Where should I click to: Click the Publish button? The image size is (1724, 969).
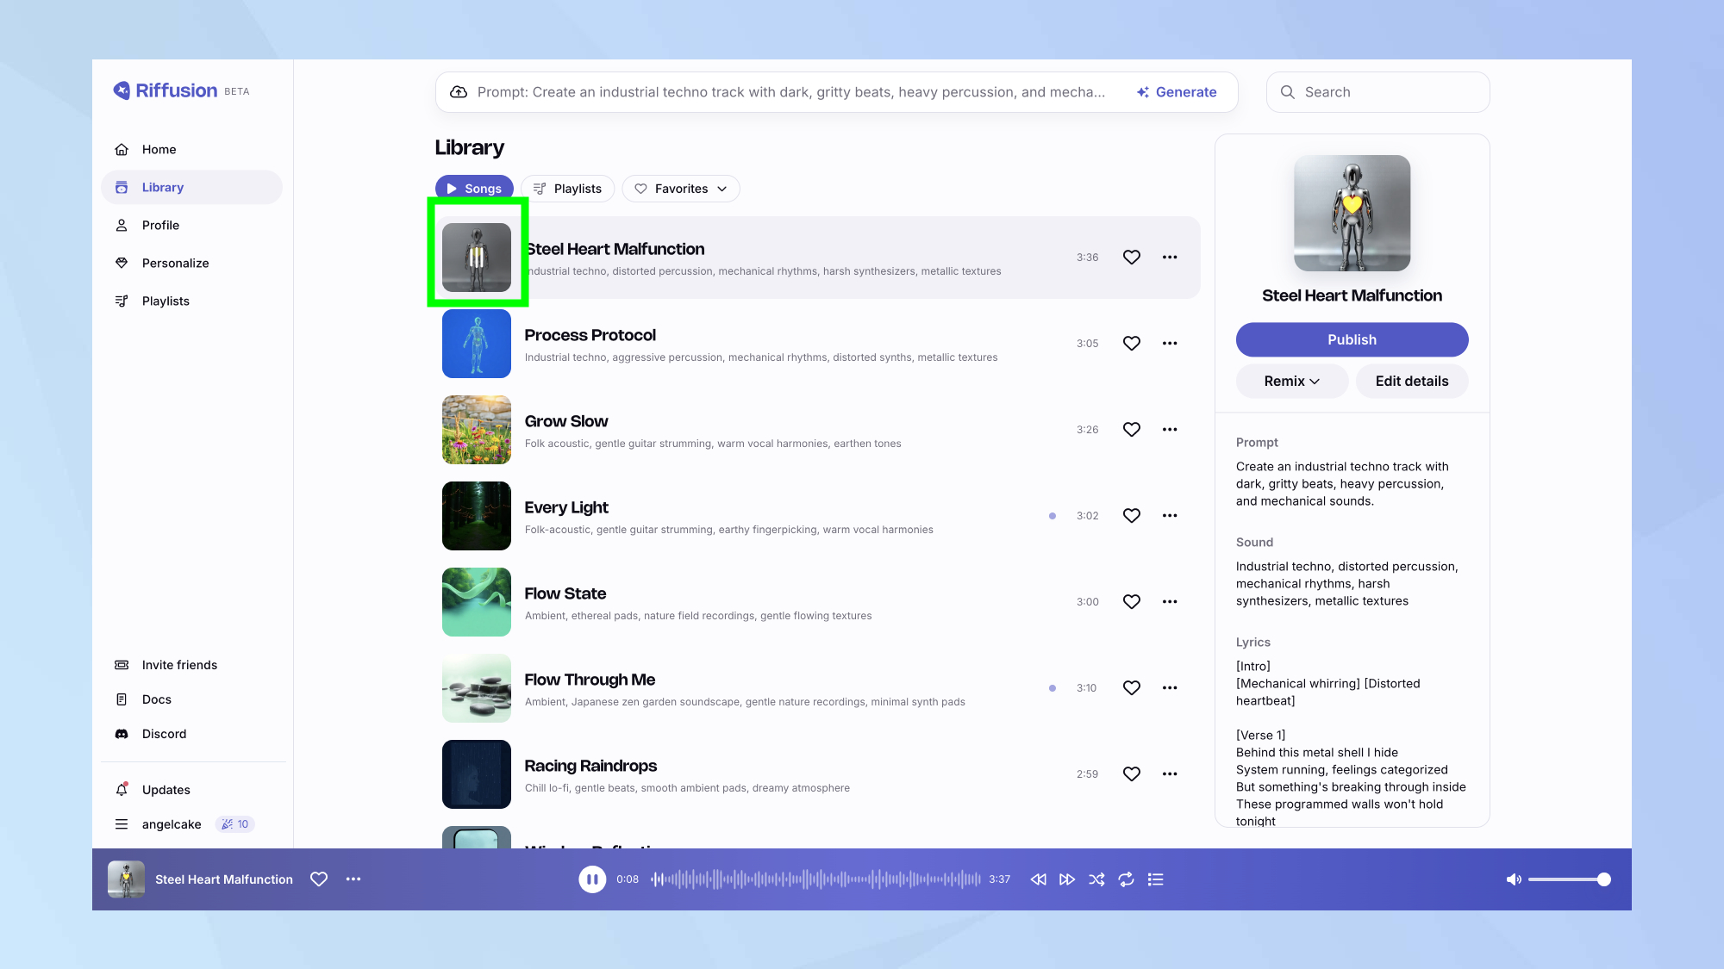coord(1352,339)
